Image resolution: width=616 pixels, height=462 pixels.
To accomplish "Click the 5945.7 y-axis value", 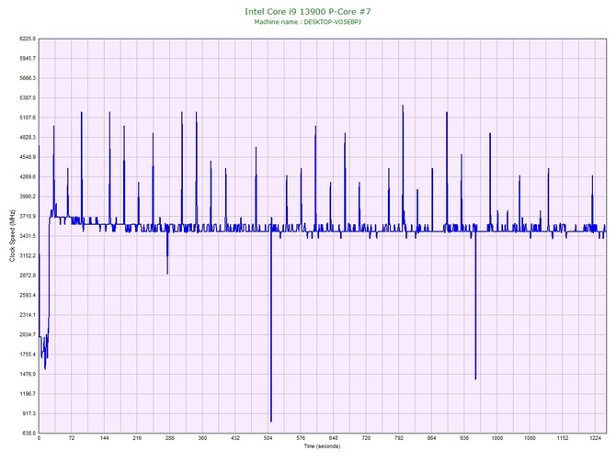I will coord(28,59).
